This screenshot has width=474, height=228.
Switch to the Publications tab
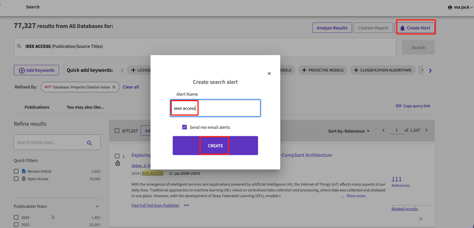tap(37, 107)
